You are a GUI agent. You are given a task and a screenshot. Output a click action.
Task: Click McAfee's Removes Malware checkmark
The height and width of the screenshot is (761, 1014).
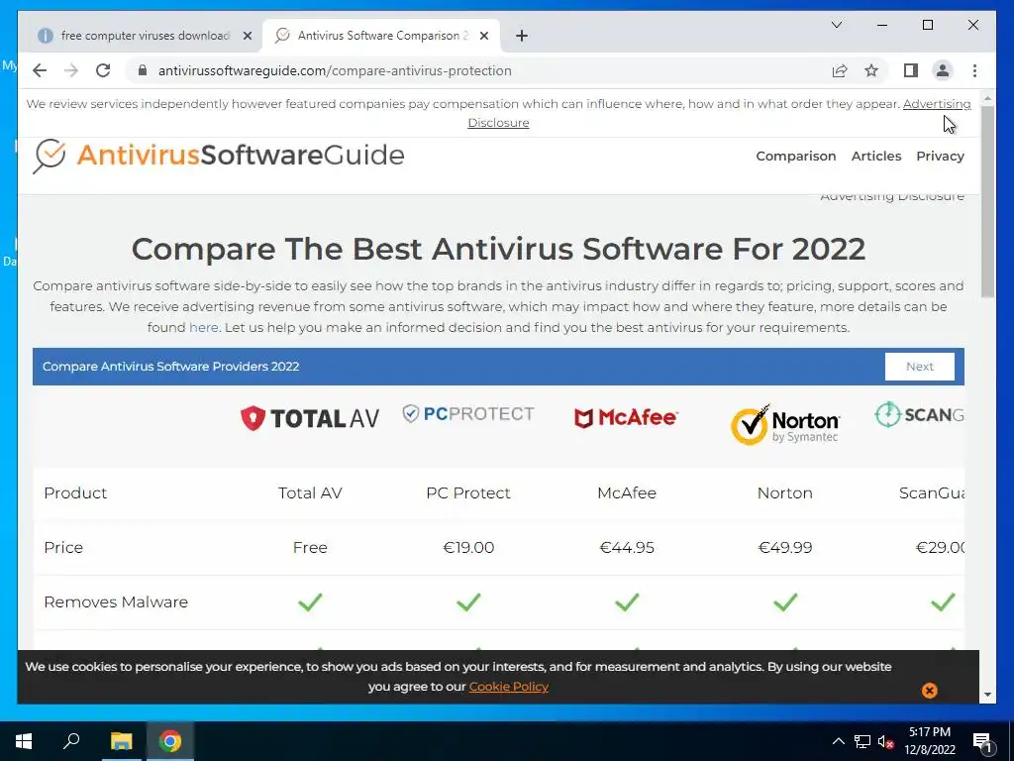(x=627, y=602)
